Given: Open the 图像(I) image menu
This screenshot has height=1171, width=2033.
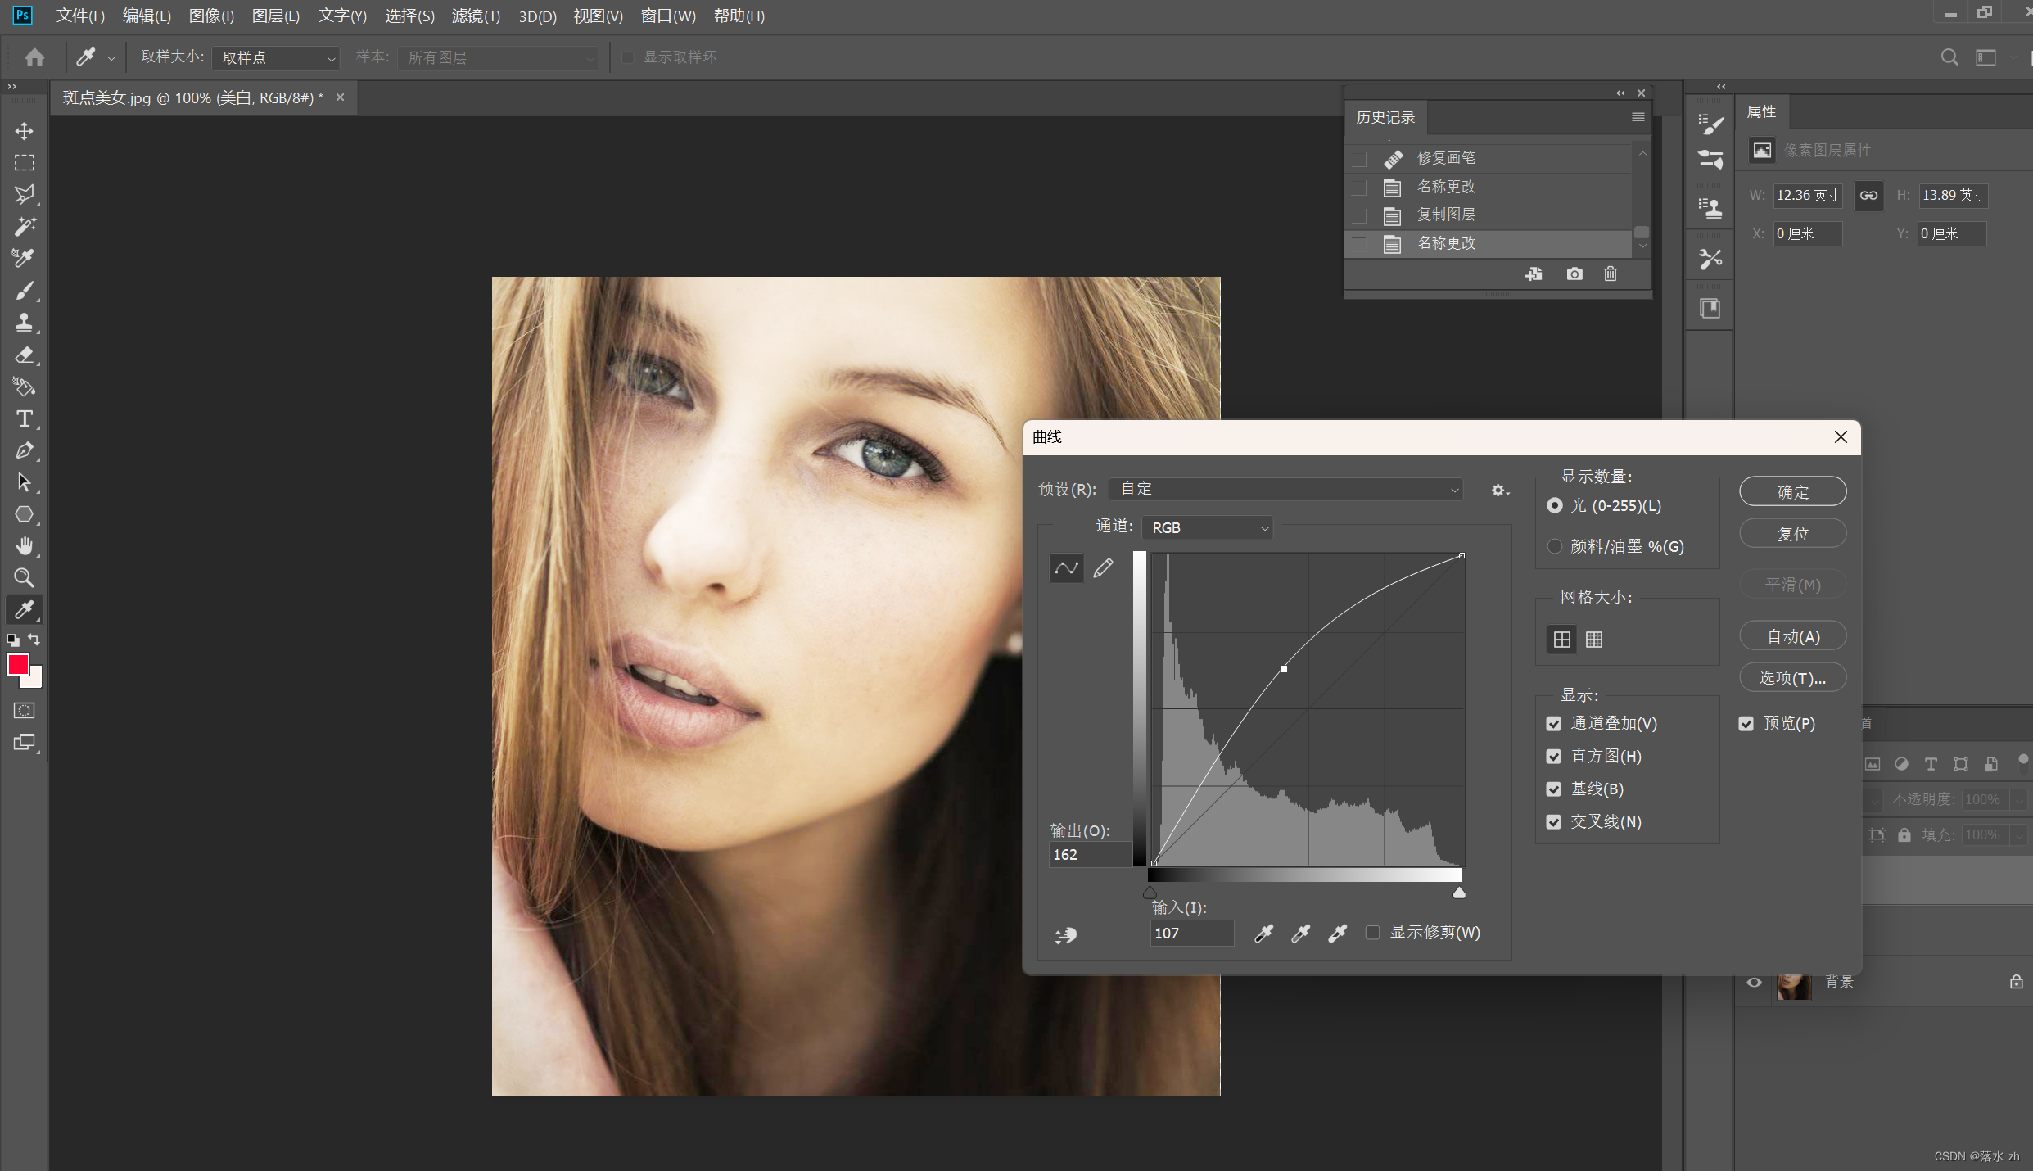Looking at the screenshot, I should pyautogui.click(x=210, y=16).
